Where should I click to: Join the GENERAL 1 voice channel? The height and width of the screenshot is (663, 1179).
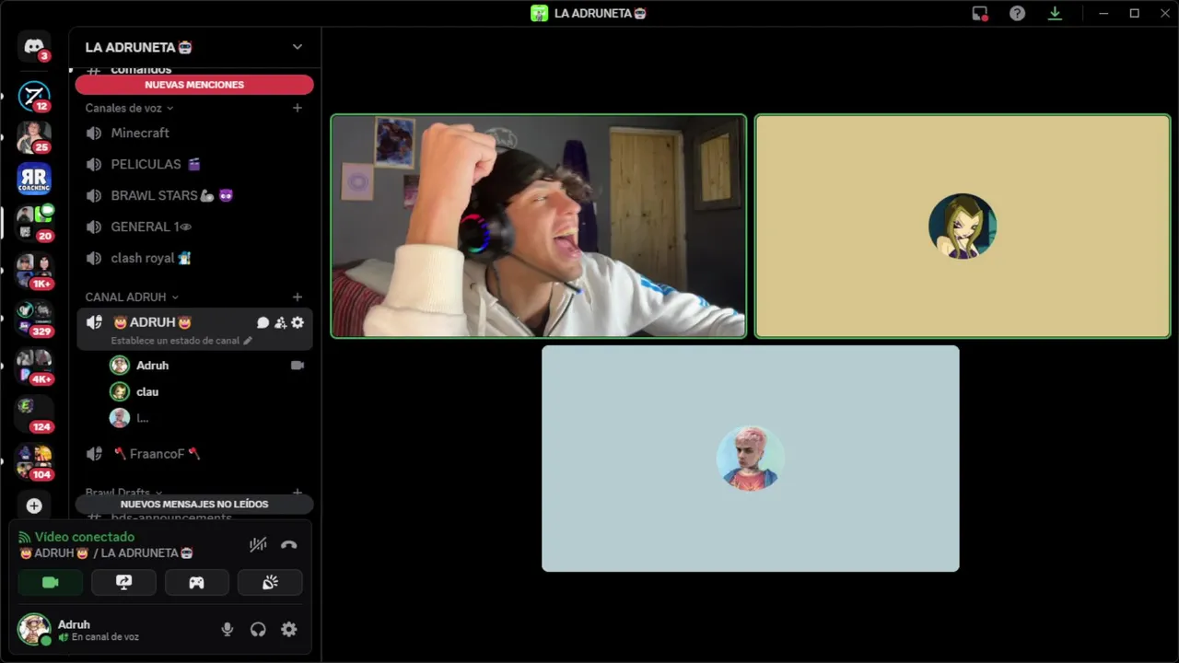[194, 227]
